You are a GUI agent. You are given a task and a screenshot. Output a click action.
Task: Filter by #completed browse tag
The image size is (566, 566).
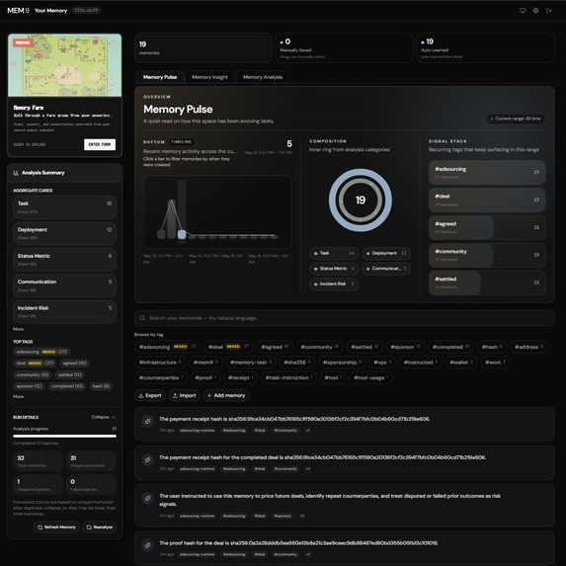click(450, 347)
